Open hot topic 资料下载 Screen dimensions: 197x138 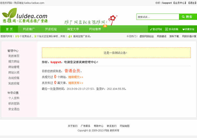click(x=174, y=36)
